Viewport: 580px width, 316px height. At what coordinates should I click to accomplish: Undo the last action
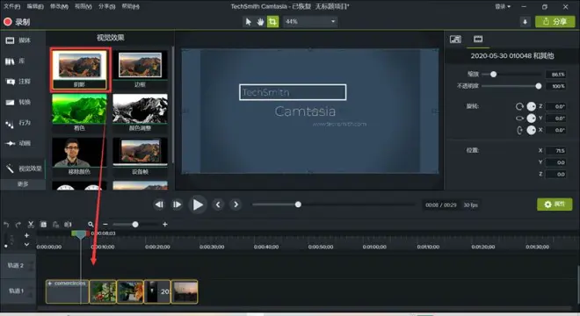click(x=6, y=225)
